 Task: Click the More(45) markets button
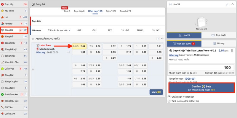(x=156, y=92)
